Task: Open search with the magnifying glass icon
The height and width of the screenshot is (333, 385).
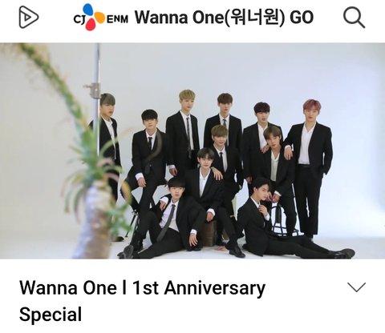Action: click(x=354, y=18)
